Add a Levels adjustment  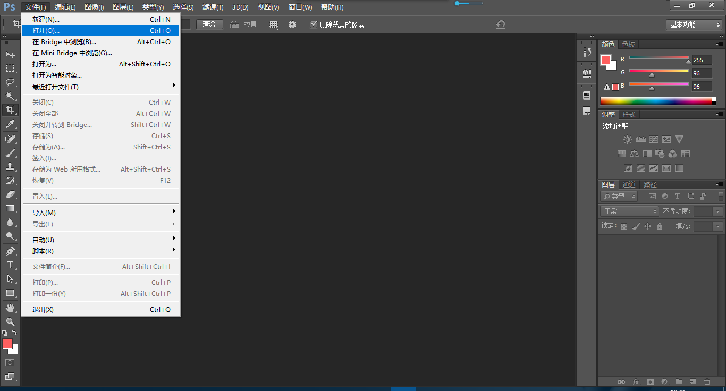click(640, 140)
